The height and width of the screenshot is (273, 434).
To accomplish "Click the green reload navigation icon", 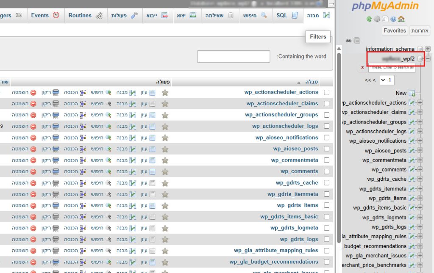I will pyautogui.click(x=369, y=19).
